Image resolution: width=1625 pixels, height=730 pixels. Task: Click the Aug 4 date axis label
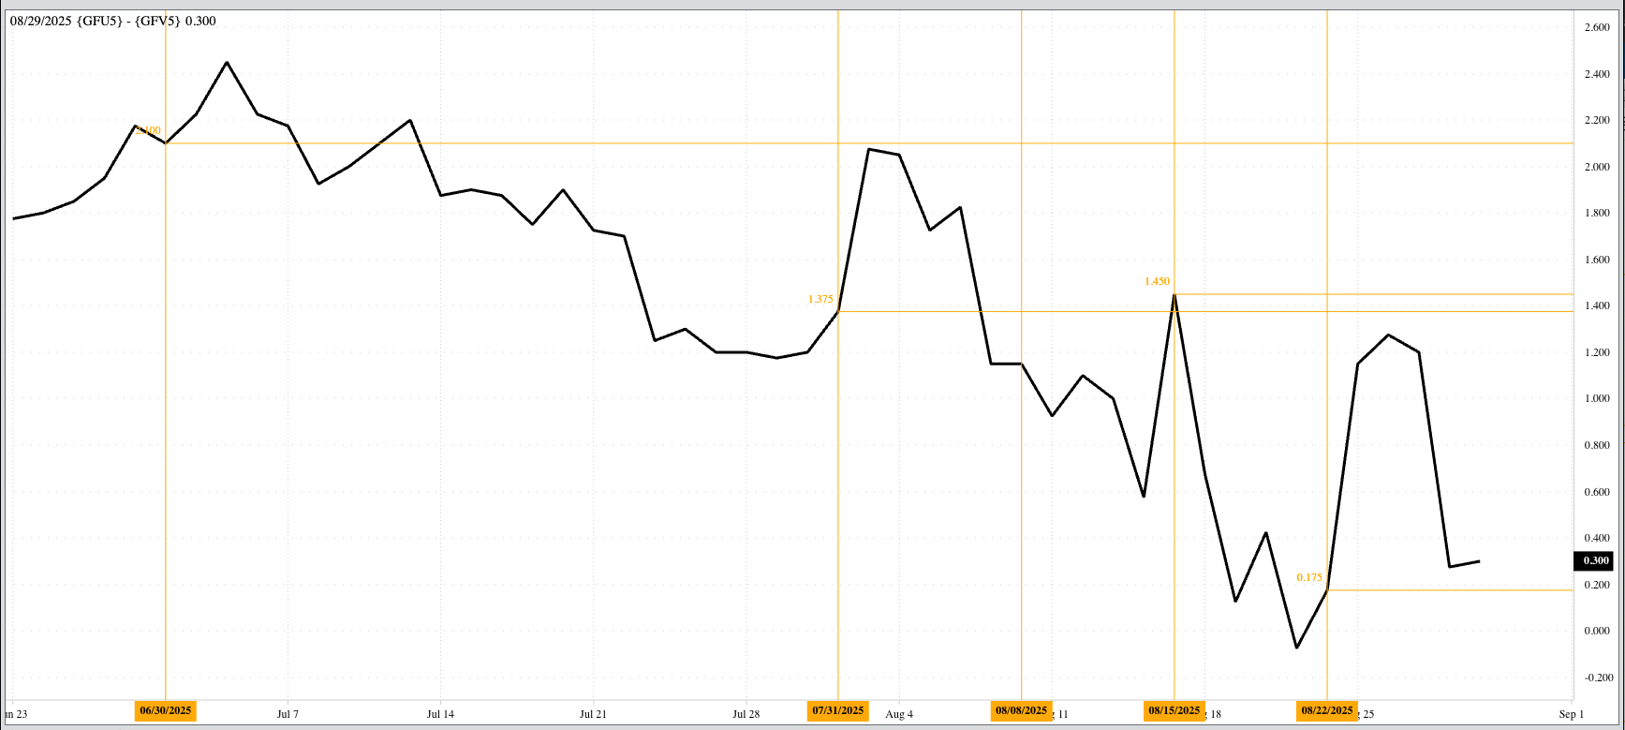tap(899, 714)
